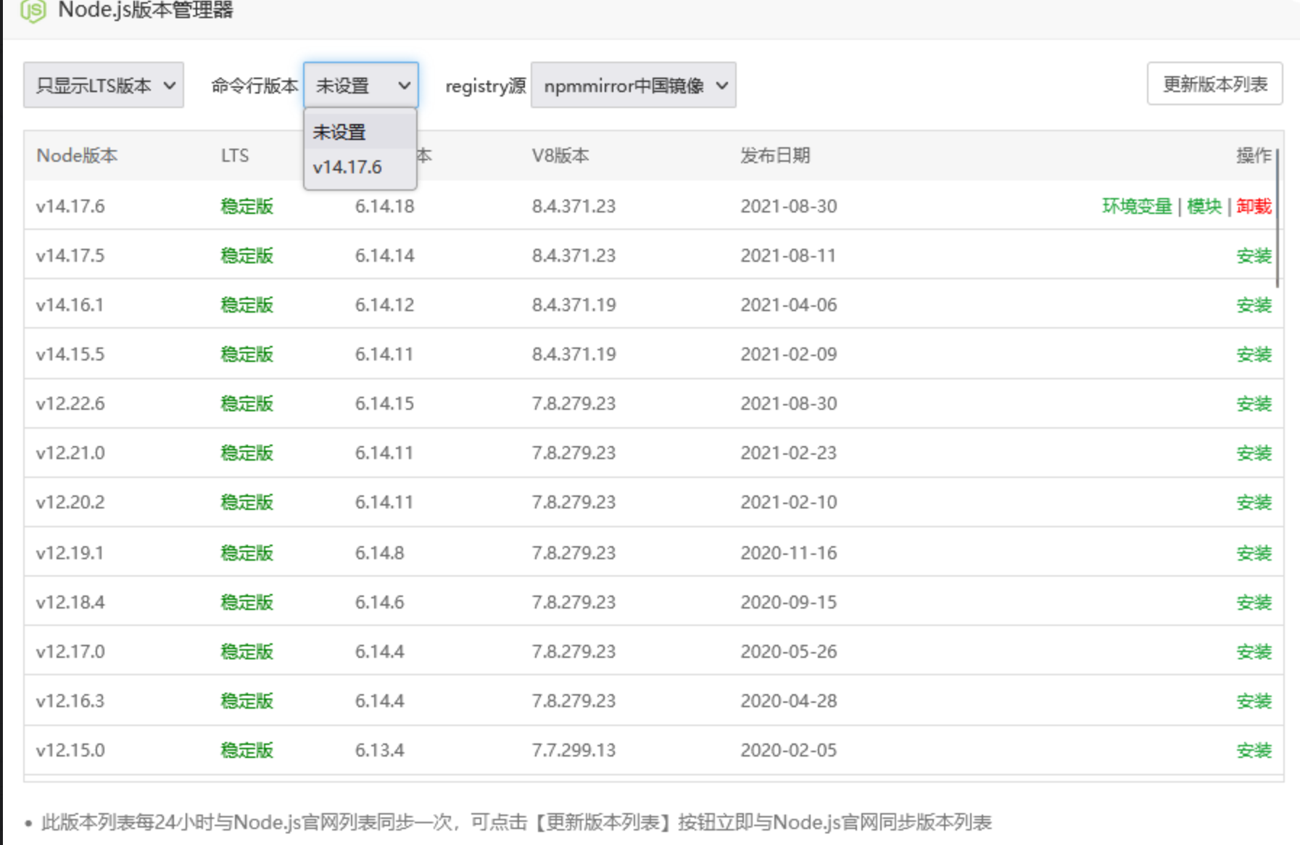Click npm version 6.14.12 cell
This screenshot has height=845, width=1300.
click(x=384, y=305)
